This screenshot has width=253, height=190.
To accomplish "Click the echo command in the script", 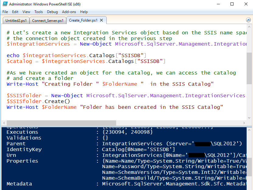I will tap(13, 56).
